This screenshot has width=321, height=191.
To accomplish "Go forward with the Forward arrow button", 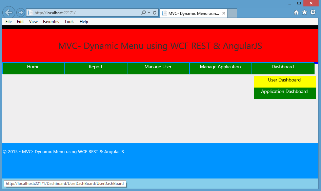I will pos(20,13).
